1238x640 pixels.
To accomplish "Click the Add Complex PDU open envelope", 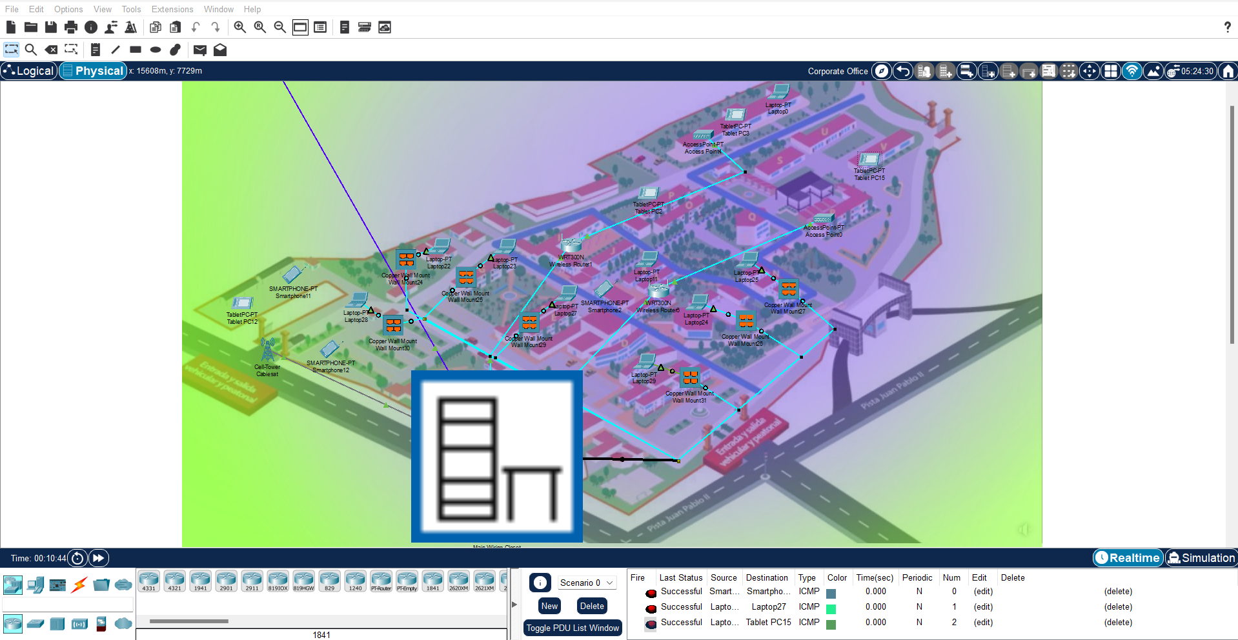I will tap(220, 50).
